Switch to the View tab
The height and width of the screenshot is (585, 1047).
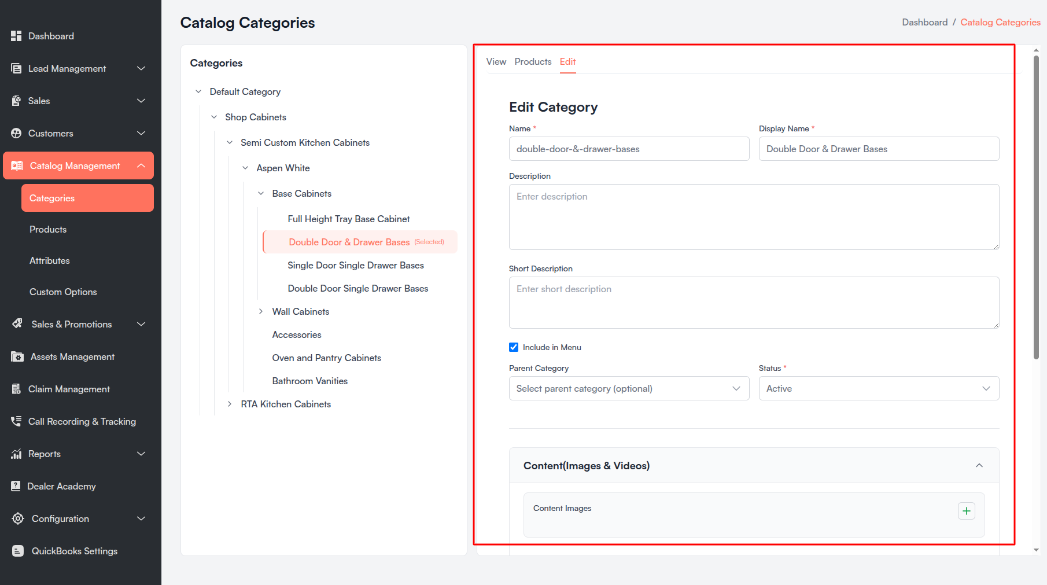pyautogui.click(x=496, y=61)
